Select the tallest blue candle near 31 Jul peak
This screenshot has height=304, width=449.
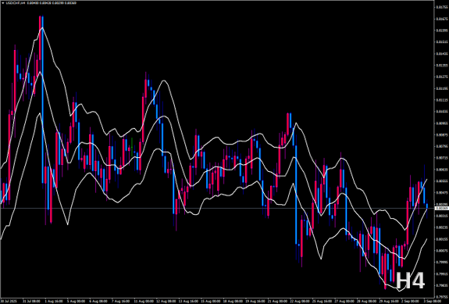click(x=43, y=99)
